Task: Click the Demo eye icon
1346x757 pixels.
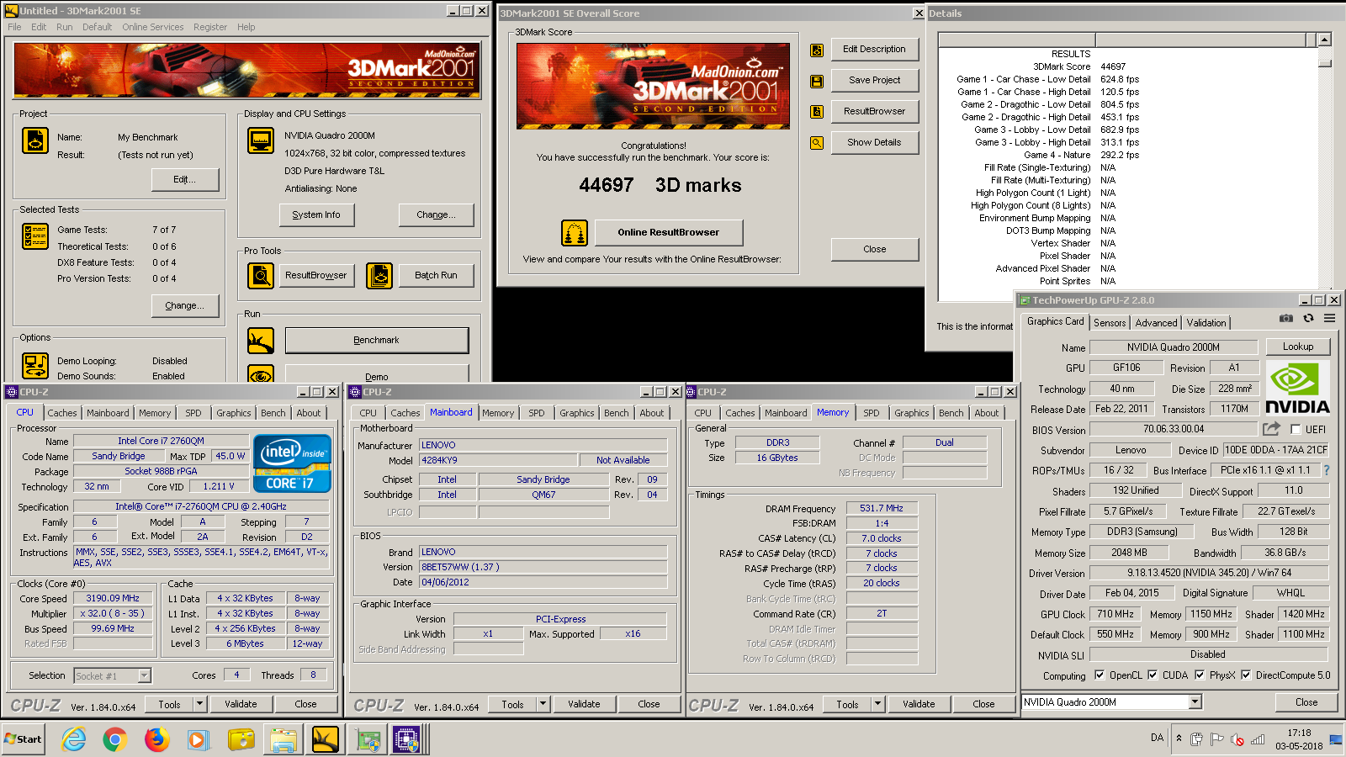Action: coord(261,374)
